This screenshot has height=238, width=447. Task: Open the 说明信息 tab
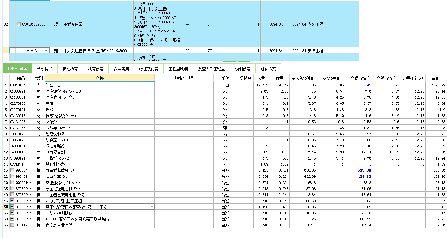[243, 69]
